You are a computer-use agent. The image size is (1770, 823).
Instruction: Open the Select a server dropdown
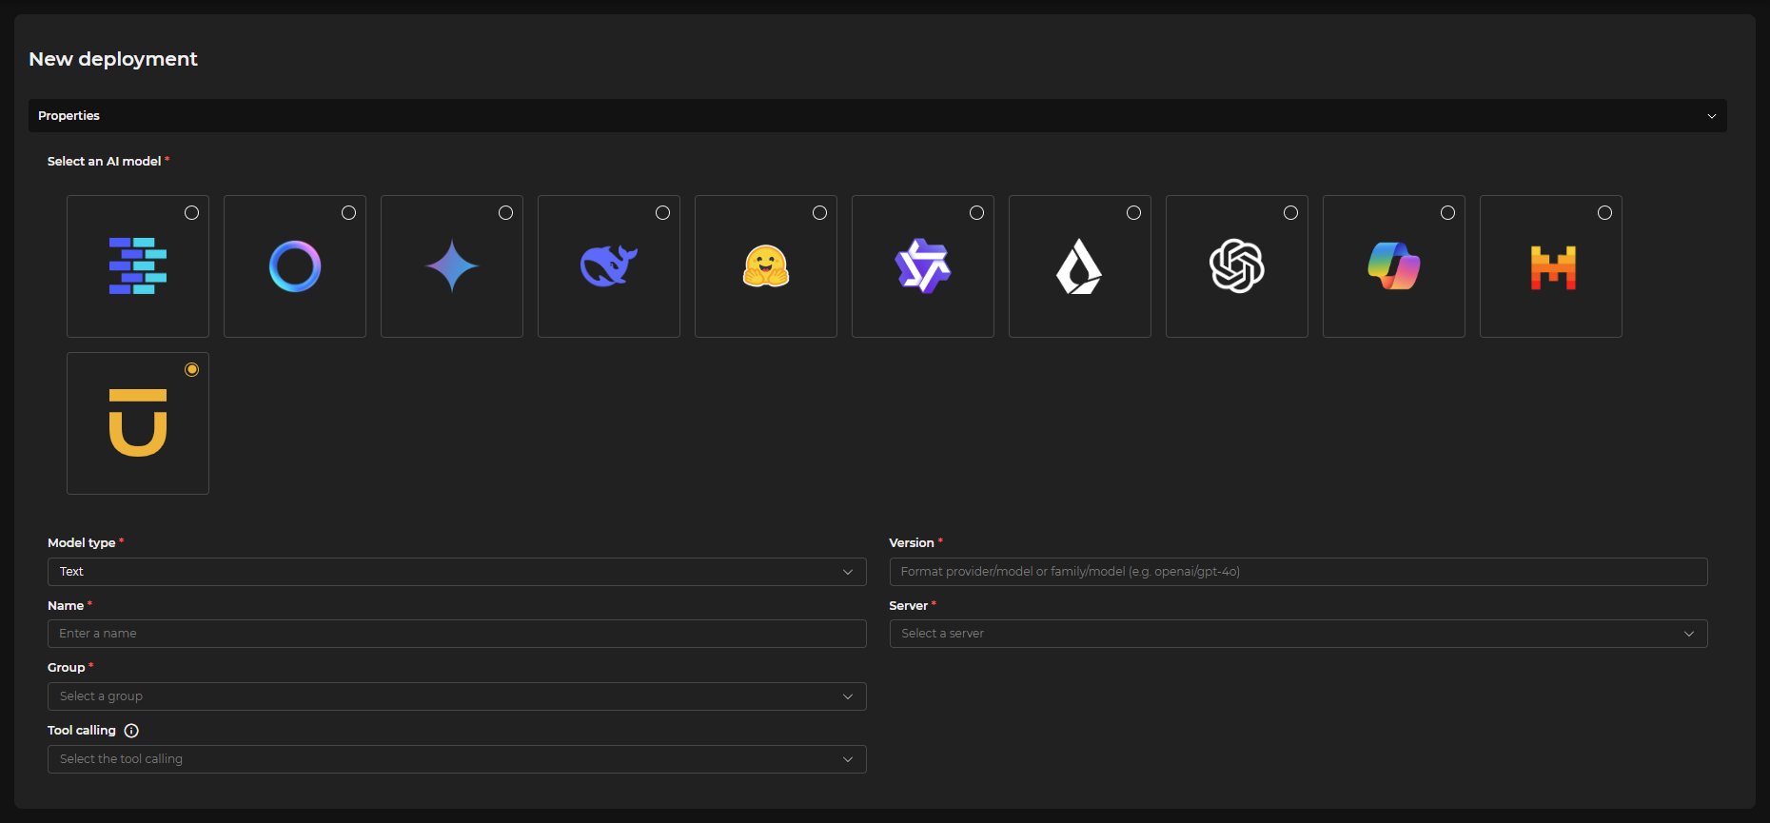(x=1298, y=634)
